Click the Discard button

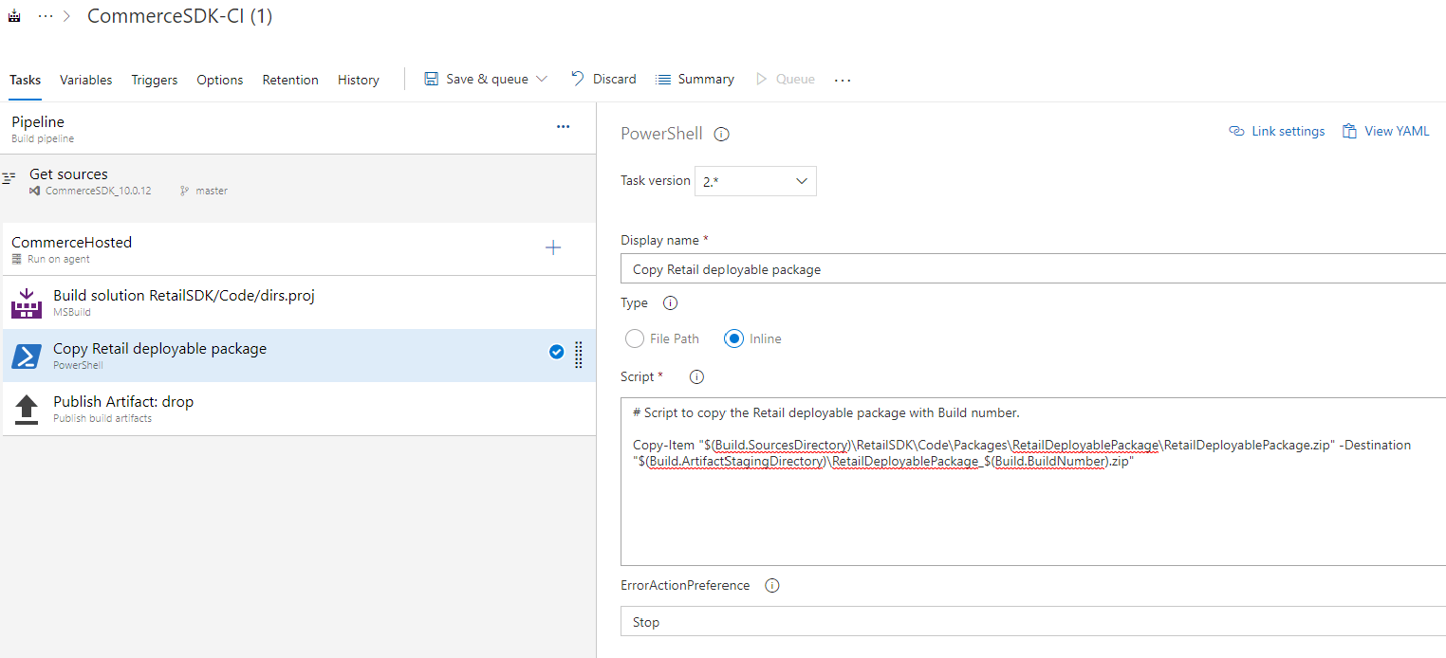[603, 79]
